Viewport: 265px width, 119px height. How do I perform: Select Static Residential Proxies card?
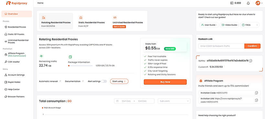(91, 21)
